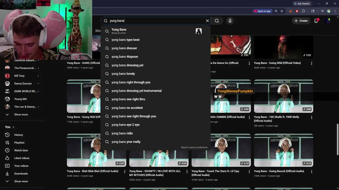Choose suggestion yung bans right through you
Image resolution: width=339 pixels, height=190 pixels.
coord(155,82)
